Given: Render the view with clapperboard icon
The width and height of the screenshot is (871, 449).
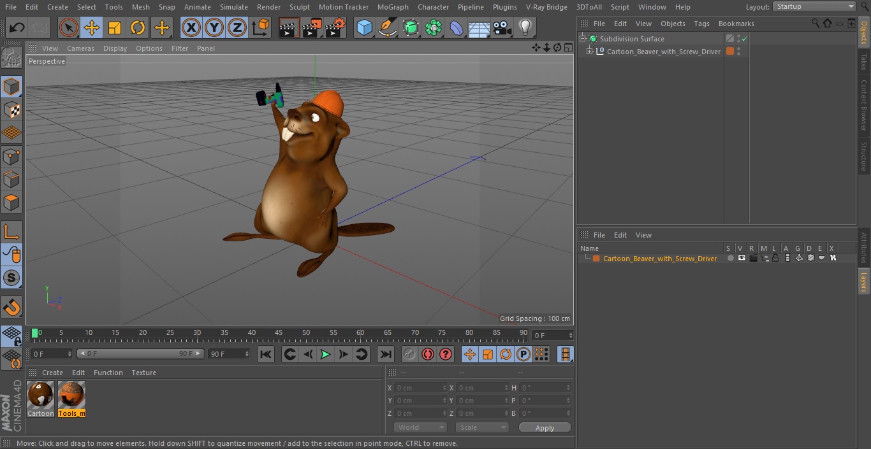Looking at the screenshot, I should coord(289,27).
